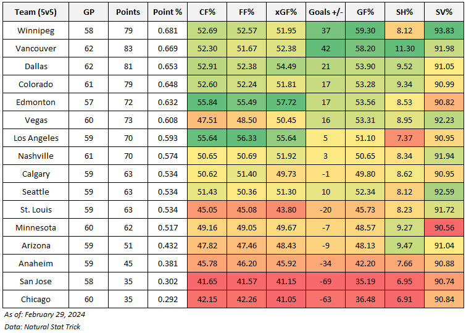Click the Edmonton xGF% cell showing 57.72

tap(302, 102)
